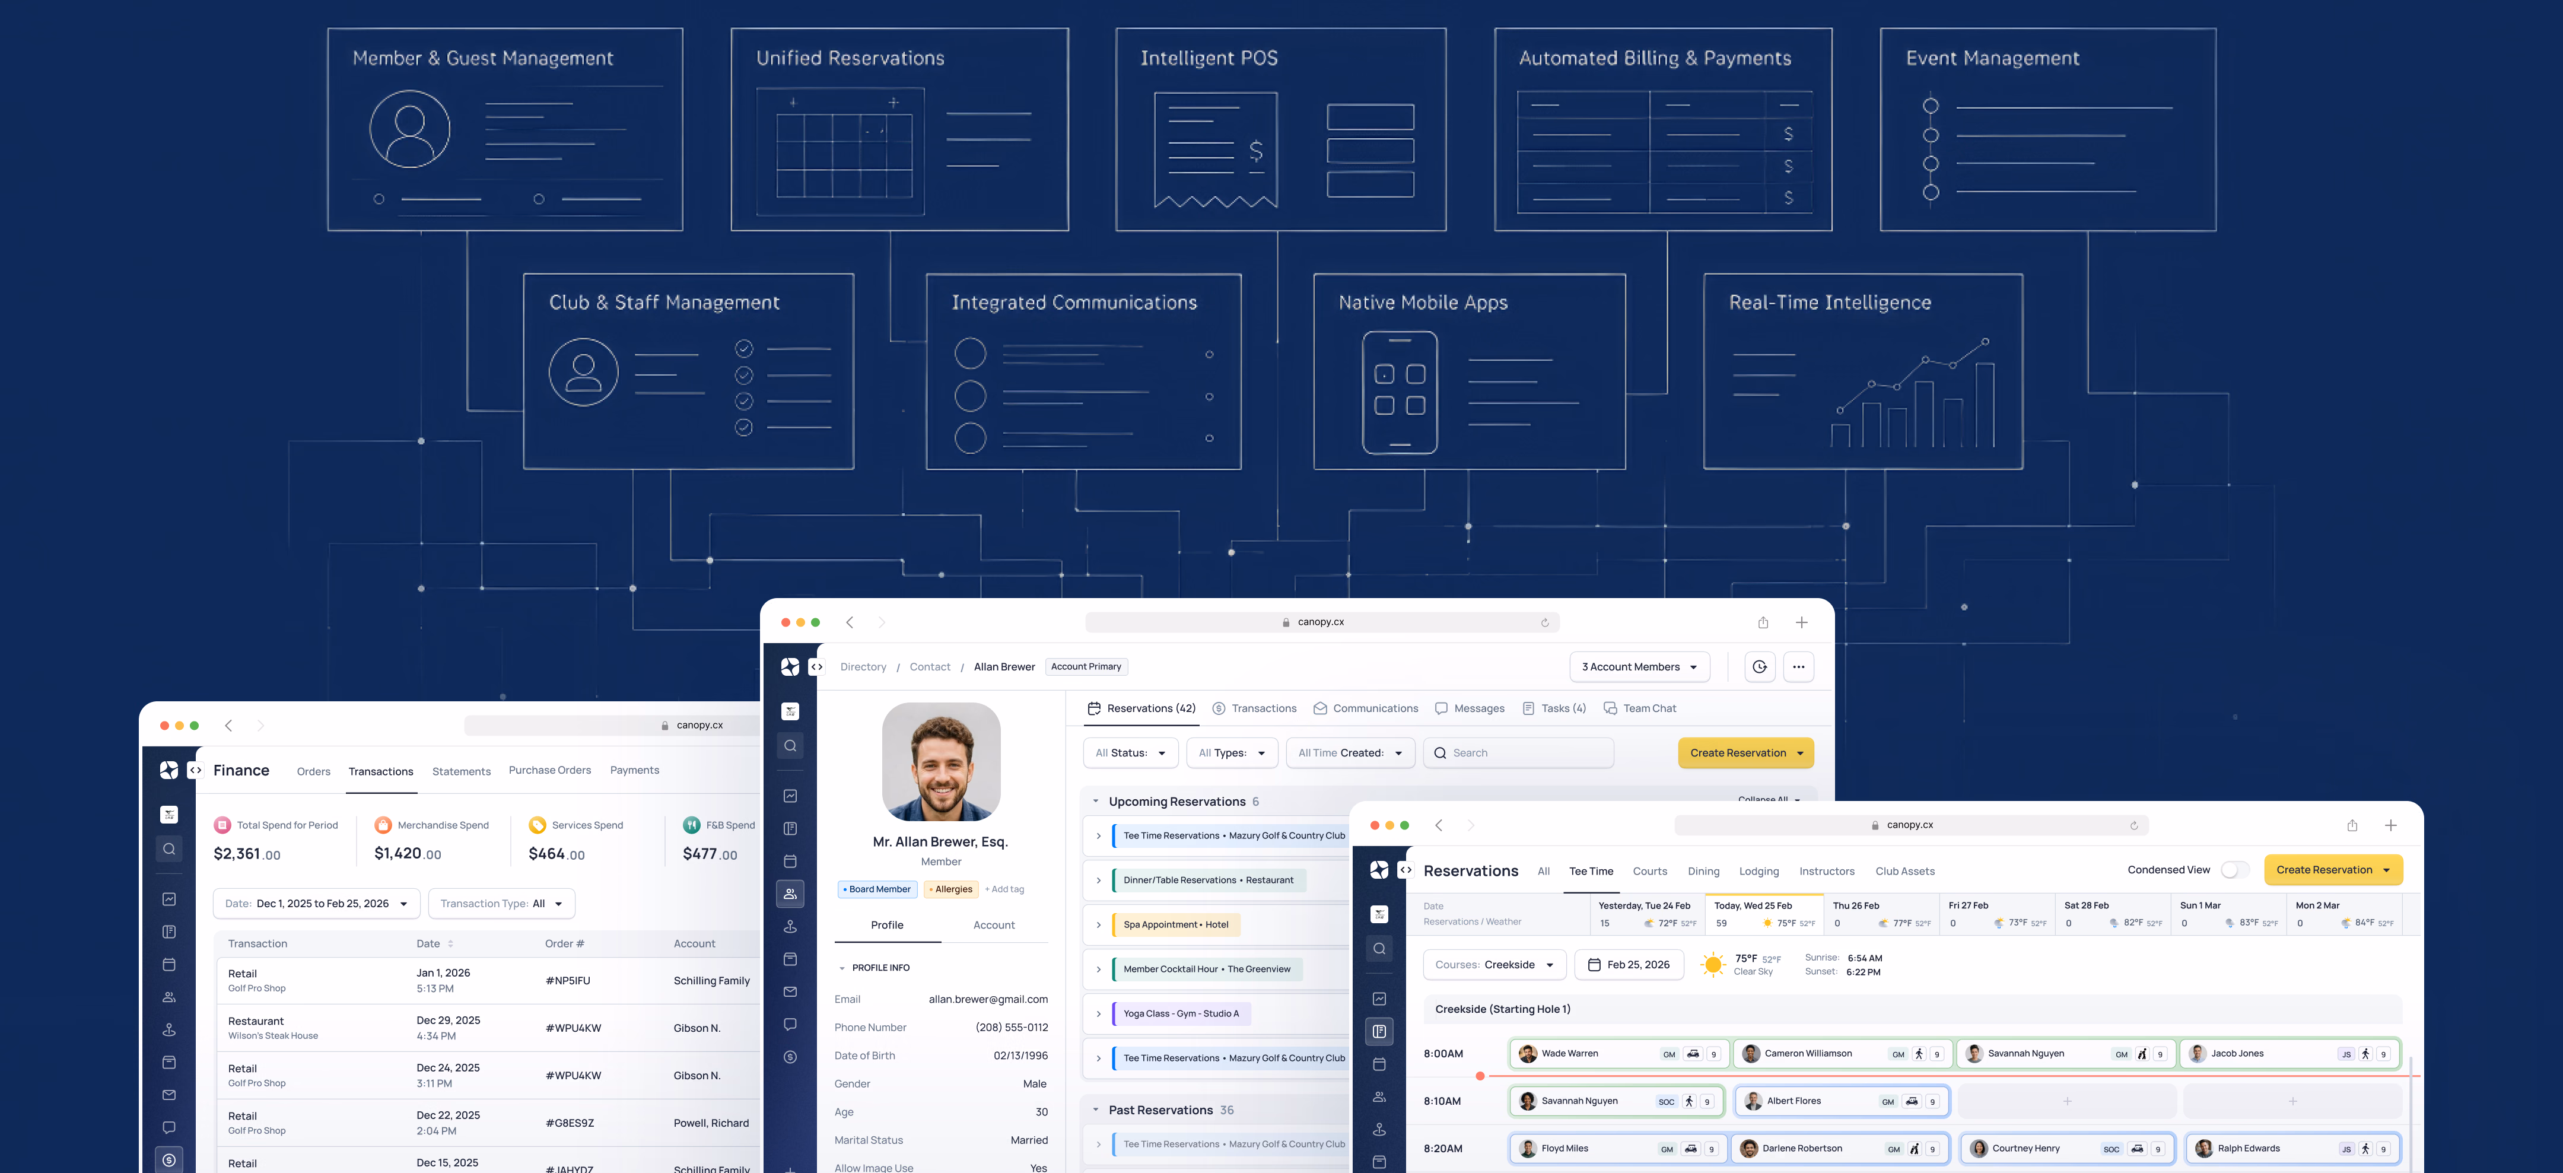Open the 3 Account Members dropdown
Screen dimensions: 2563x1173
coord(1640,666)
